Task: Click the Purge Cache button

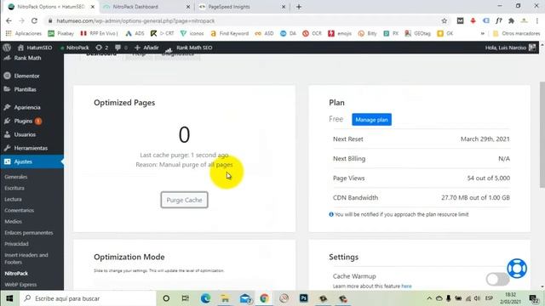Action: (184, 200)
